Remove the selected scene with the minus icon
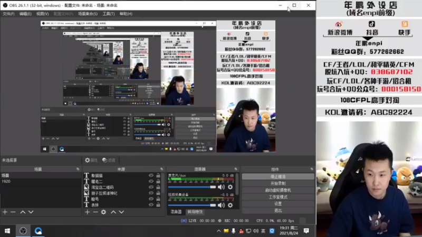 [13, 212]
